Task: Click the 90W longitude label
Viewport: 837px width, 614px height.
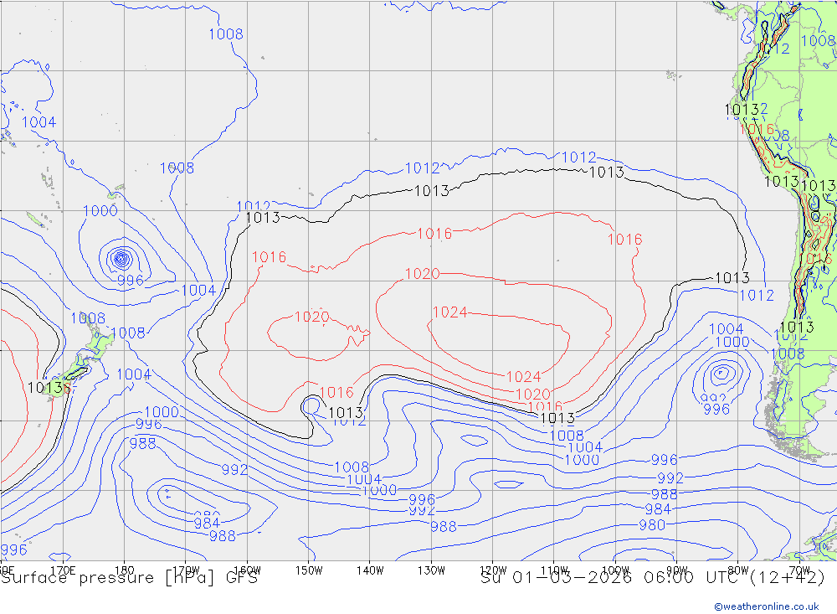Action: tap(677, 570)
